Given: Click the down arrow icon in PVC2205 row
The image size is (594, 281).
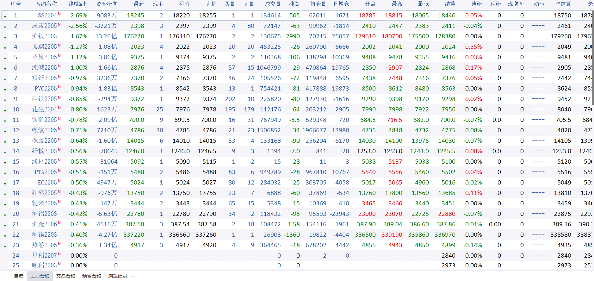Looking at the screenshot, I should [5, 88].
